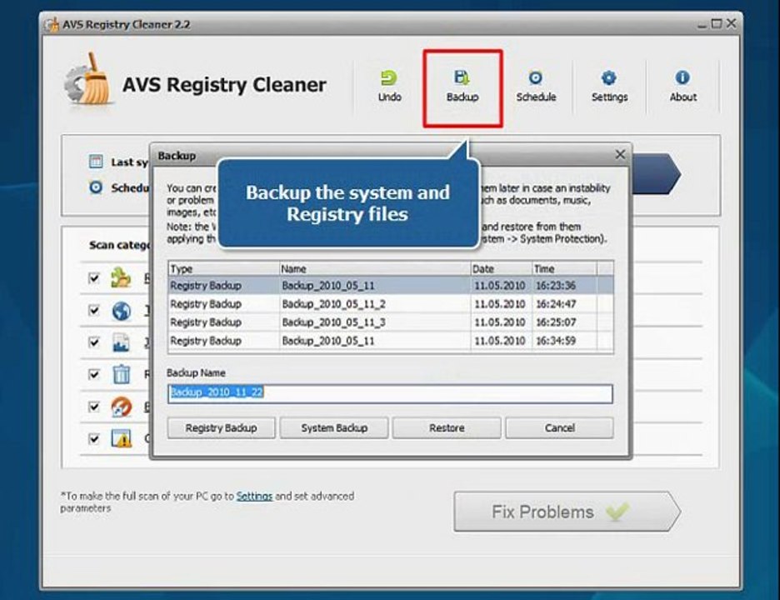Click the Backup Name input field
780x600 pixels.
point(390,393)
